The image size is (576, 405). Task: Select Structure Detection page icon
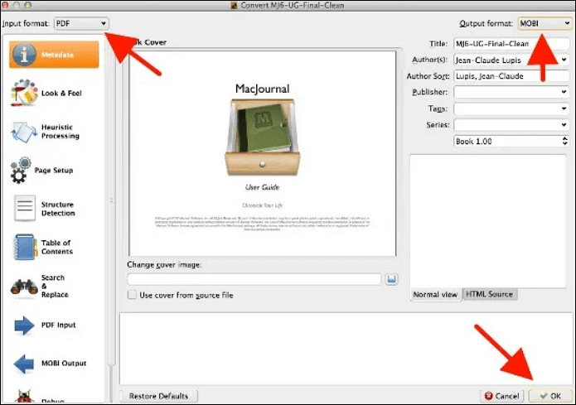[x=25, y=208]
